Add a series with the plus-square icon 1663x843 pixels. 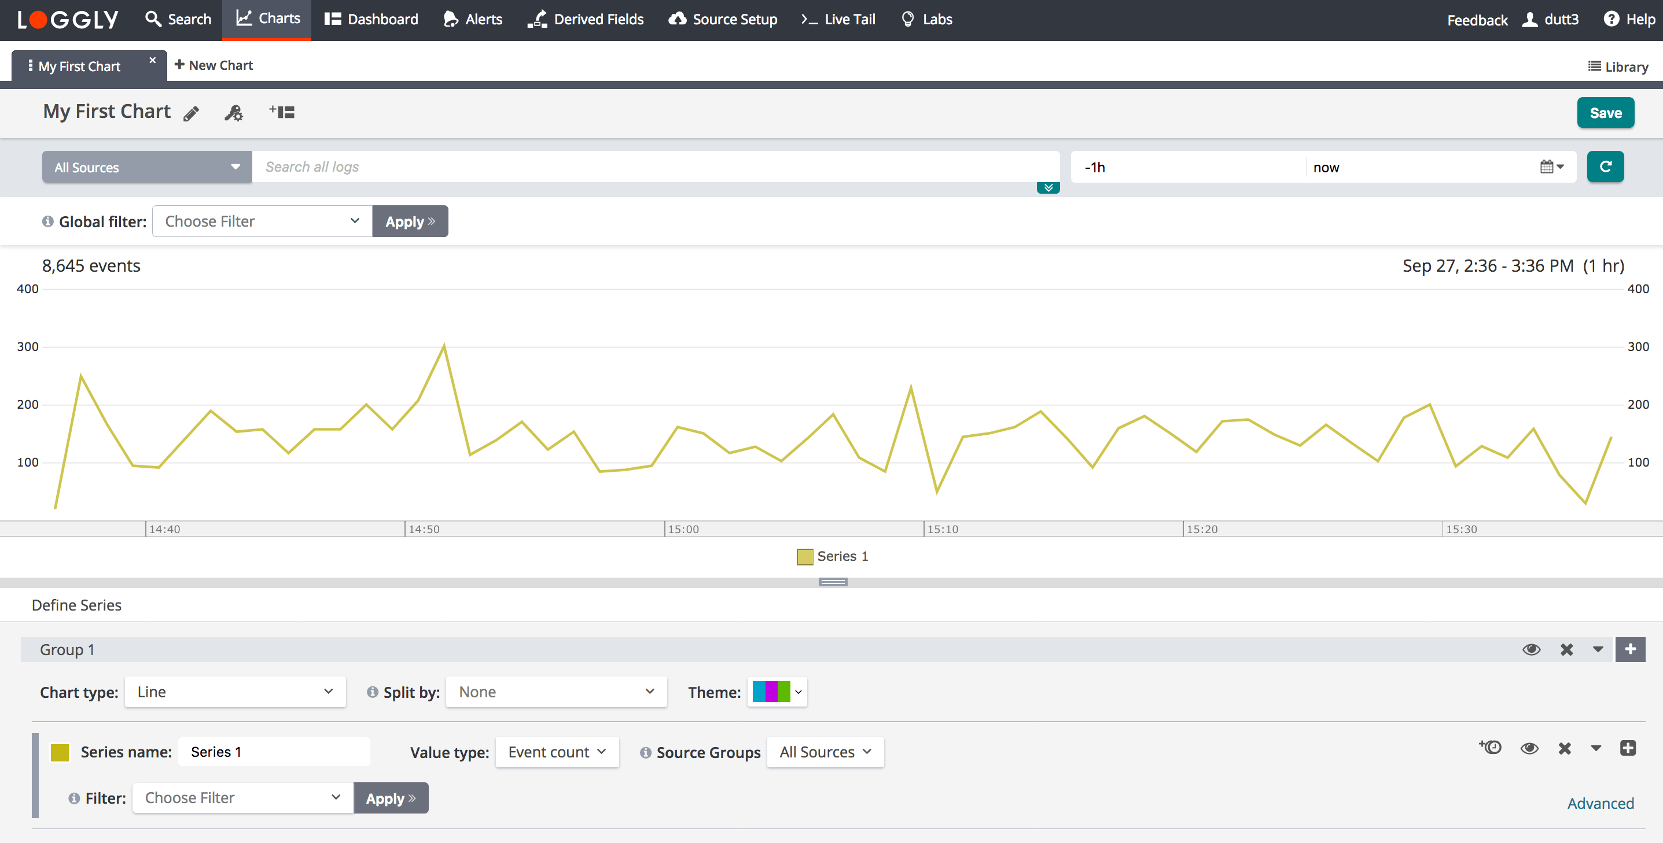1628,748
